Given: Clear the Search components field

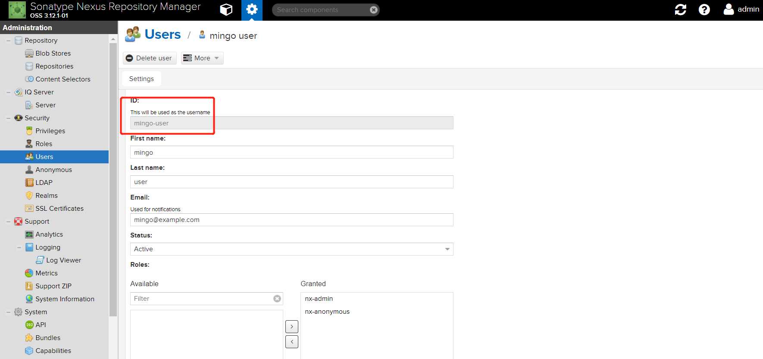Looking at the screenshot, I should point(374,10).
